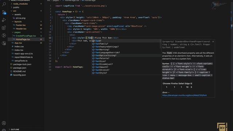
Task: Open the Source Control view with badge
Action: pos(4,12)
